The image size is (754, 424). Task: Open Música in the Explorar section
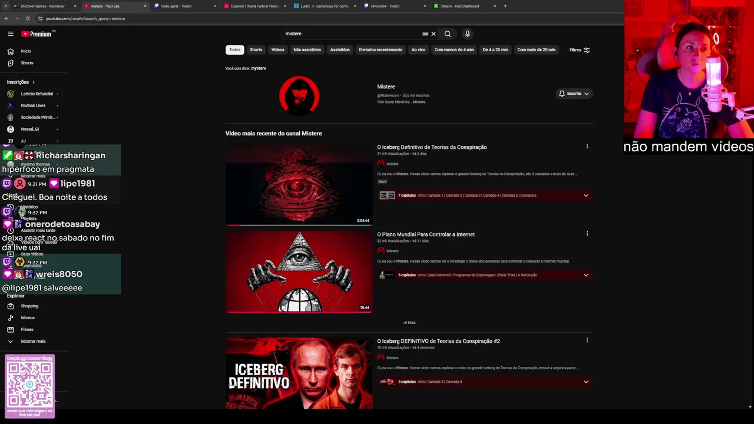point(28,318)
